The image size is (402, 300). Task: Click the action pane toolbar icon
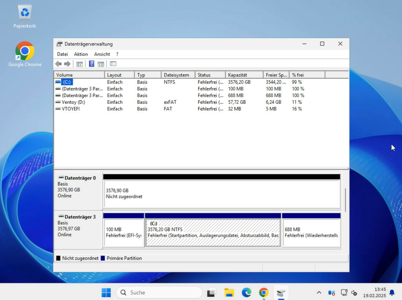(x=101, y=64)
